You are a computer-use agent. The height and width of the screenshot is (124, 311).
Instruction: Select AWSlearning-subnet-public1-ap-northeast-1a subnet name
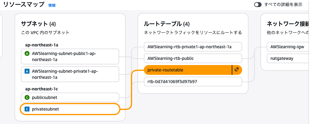64,57
